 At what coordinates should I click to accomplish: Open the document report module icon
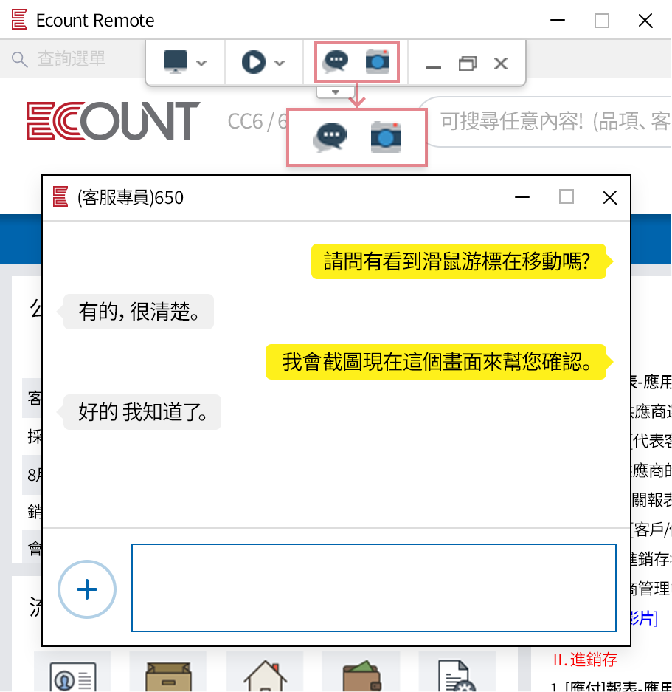pyautogui.click(x=457, y=674)
